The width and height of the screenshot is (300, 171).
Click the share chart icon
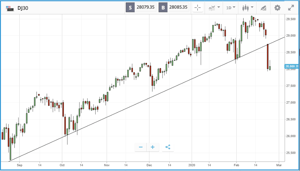pyautogui.click(x=168, y=147)
